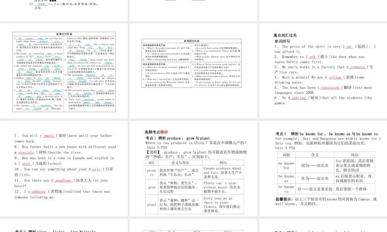Click the 其后常接一个群体 usage cell
The height and width of the screenshot is (232, 387).
[x=354, y=189]
